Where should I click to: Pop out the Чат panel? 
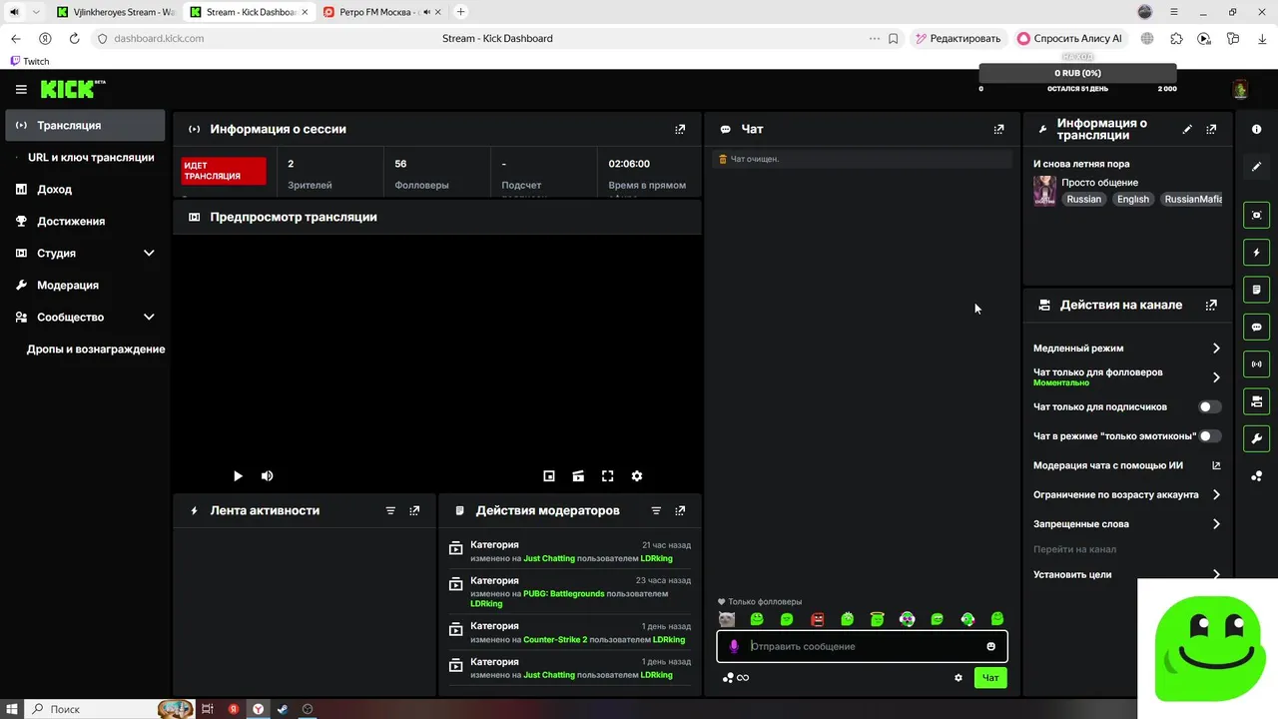998,129
